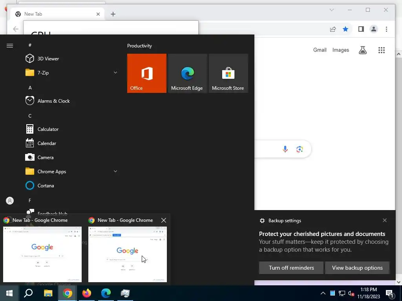Click the muted volume tray icon
The width and height of the screenshot is (402, 301).
coord(351,293)
